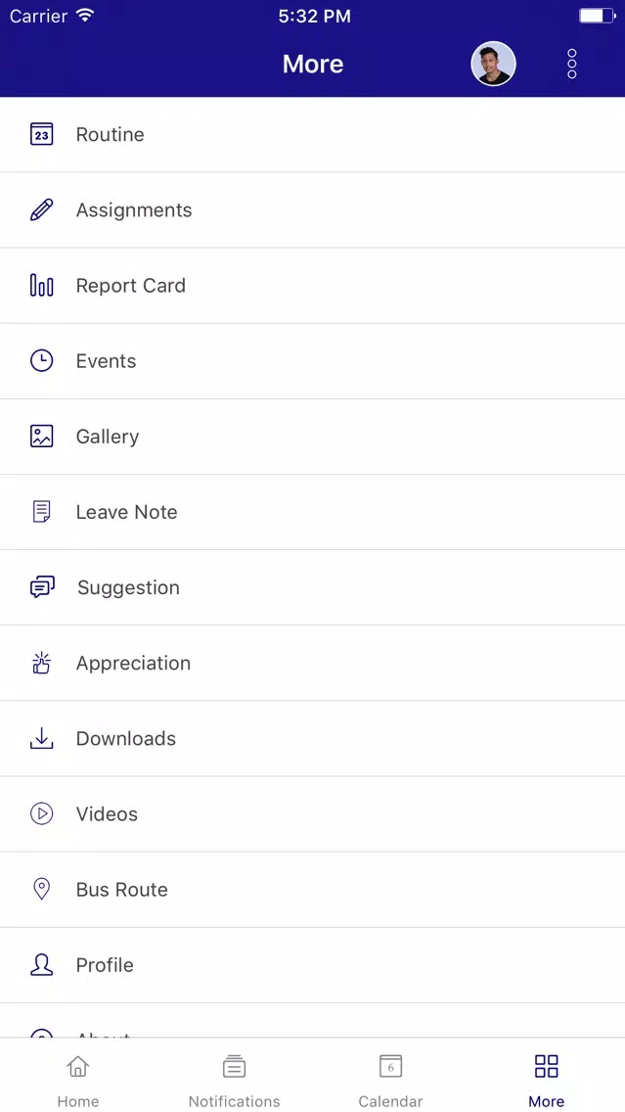Switch to the Notifications tab

(x=234, y=1079)
